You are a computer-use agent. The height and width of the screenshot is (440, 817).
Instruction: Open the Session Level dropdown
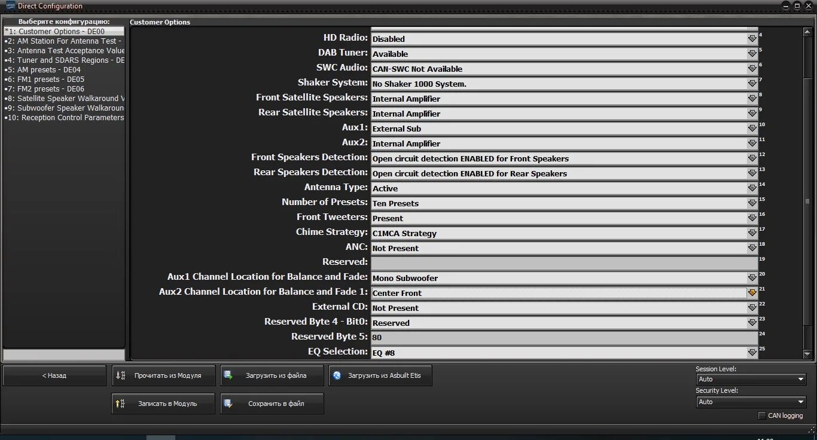[x=752, y=379]
